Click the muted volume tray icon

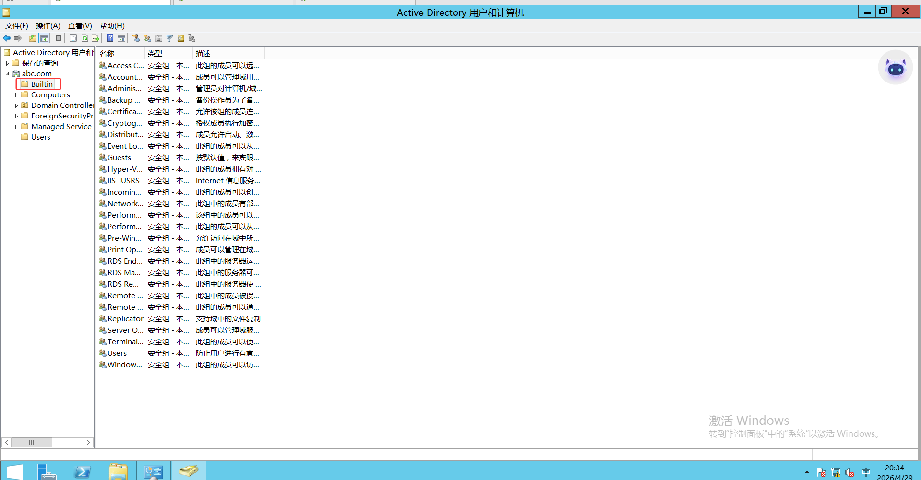tap(849, 473)
